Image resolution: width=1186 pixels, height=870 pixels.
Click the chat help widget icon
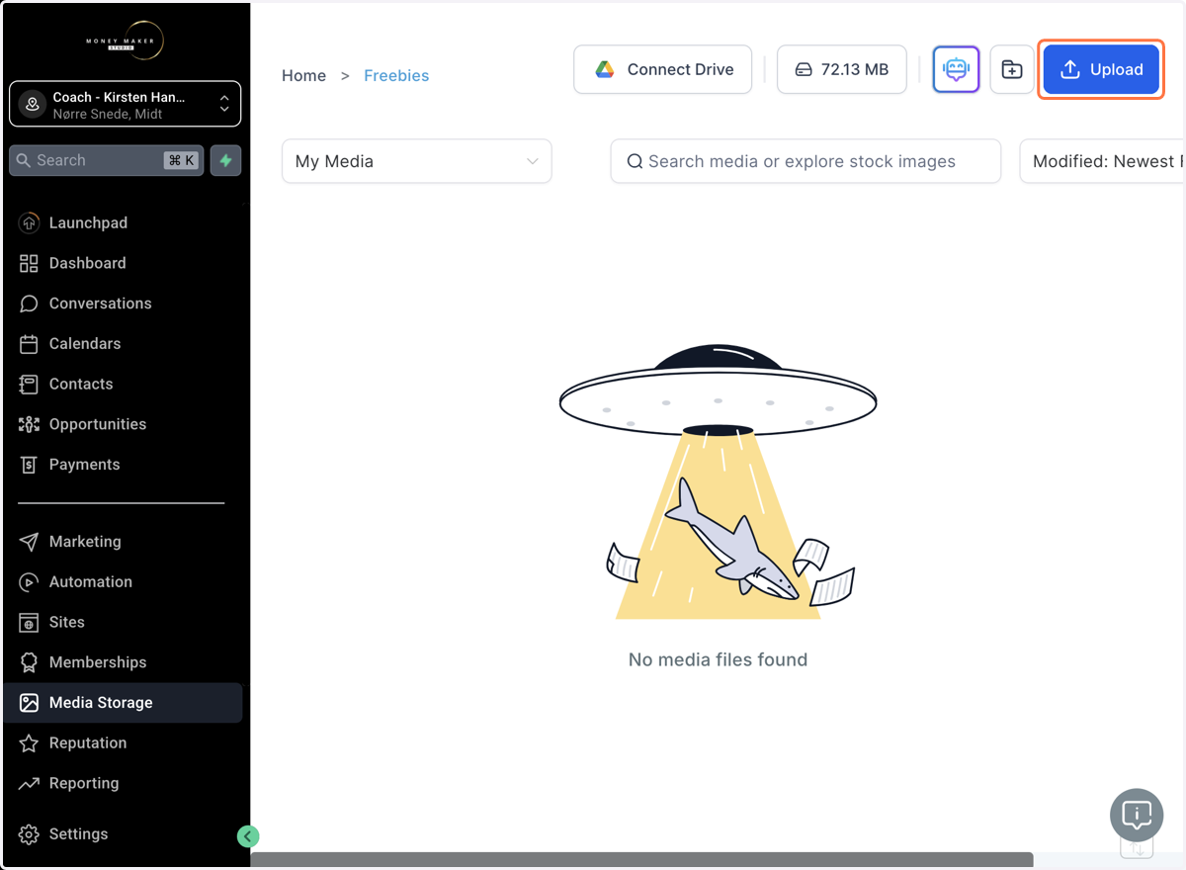[x=1137, y=816]
